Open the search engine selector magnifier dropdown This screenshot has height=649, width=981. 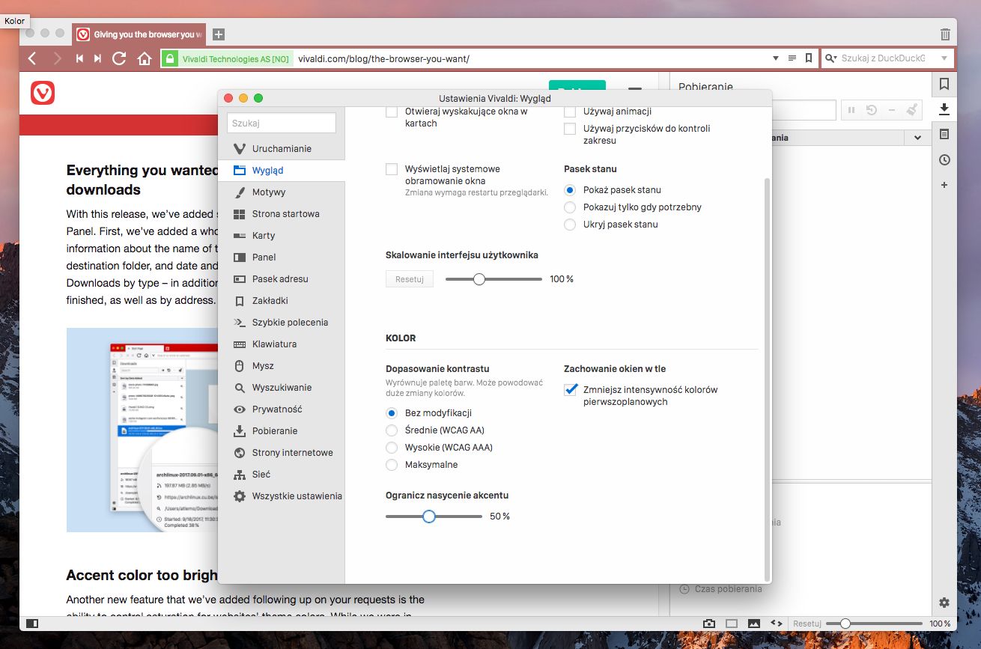click(x=830, y=58)
